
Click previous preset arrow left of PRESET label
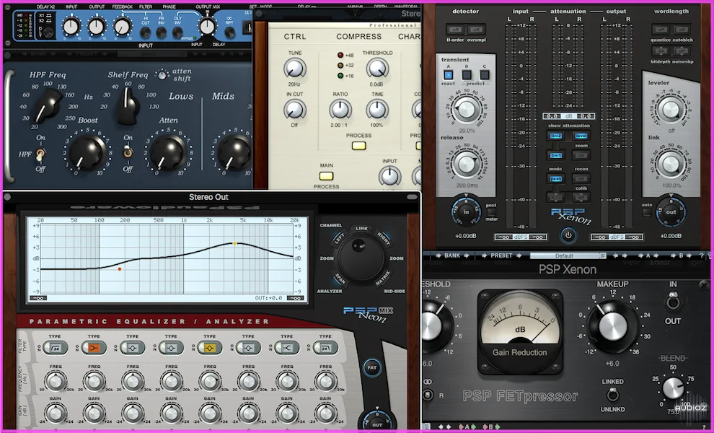point(484,255)
